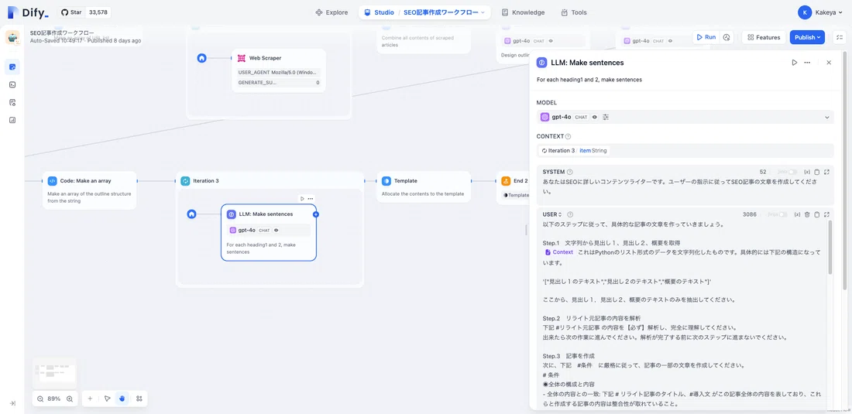The image size is (852, 414).
Task: Select the End 2 node
Action: pyautogui.click(x=513, y=187)
